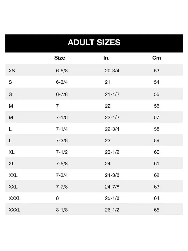Select the Cm column header
This screenshot has height=251, width=188.
click(x=157, y=58)
